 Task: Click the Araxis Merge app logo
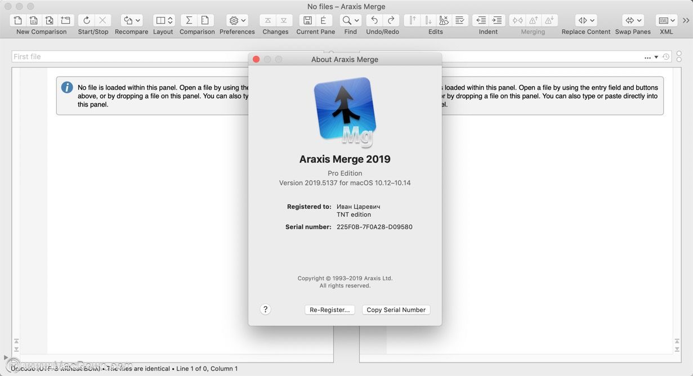345,112
